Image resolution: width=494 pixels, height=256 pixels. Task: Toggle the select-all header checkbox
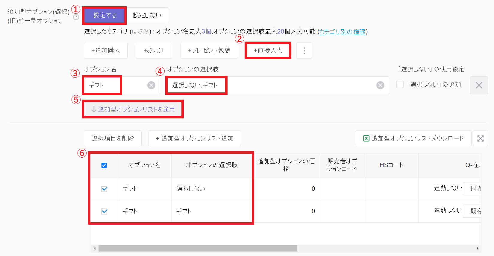point(104,165)
